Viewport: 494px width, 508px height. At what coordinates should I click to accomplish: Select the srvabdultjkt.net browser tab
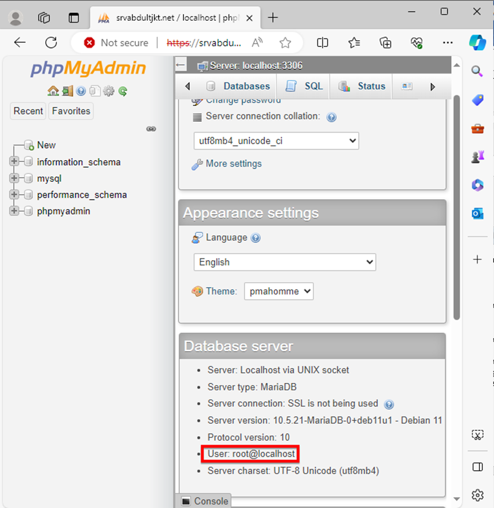[x=175, y=18]
